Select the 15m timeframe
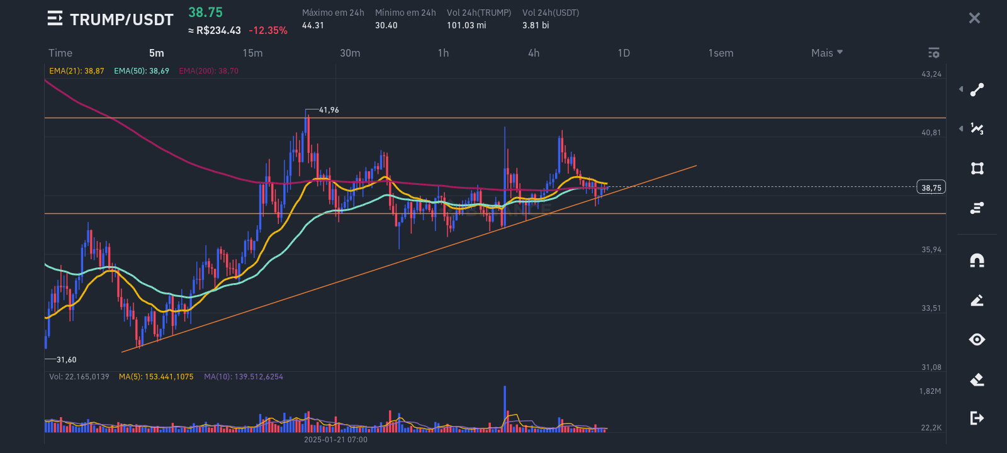The height and width of the screenshot is (453, 1007). (253, 53)
